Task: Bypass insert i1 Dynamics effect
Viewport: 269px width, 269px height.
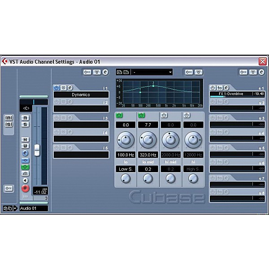Action: click(63, 88)
